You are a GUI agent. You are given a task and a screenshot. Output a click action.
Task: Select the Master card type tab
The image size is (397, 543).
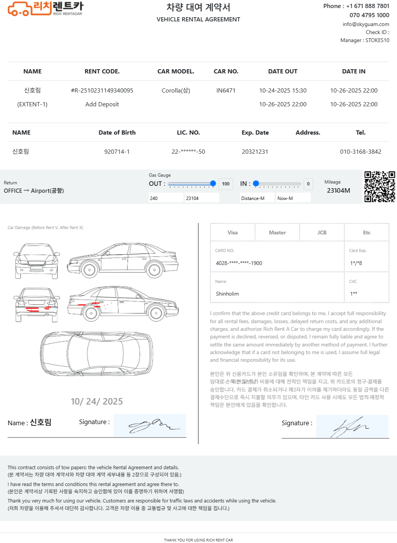coord(277,232)
